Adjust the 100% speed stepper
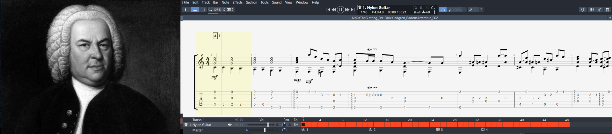Viewport: 612px width, 134px height. point(465,10)
